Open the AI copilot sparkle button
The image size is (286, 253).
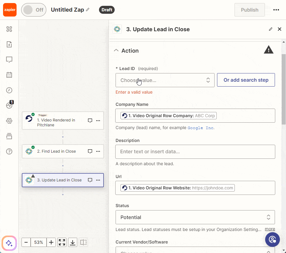tap(9, 243)
